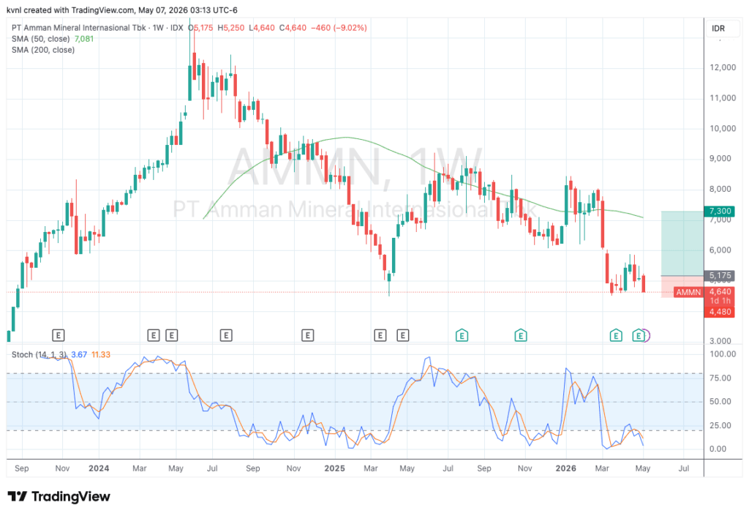Click the 8,000 price axis label
The image size is (749, 516).
[720, 189]
